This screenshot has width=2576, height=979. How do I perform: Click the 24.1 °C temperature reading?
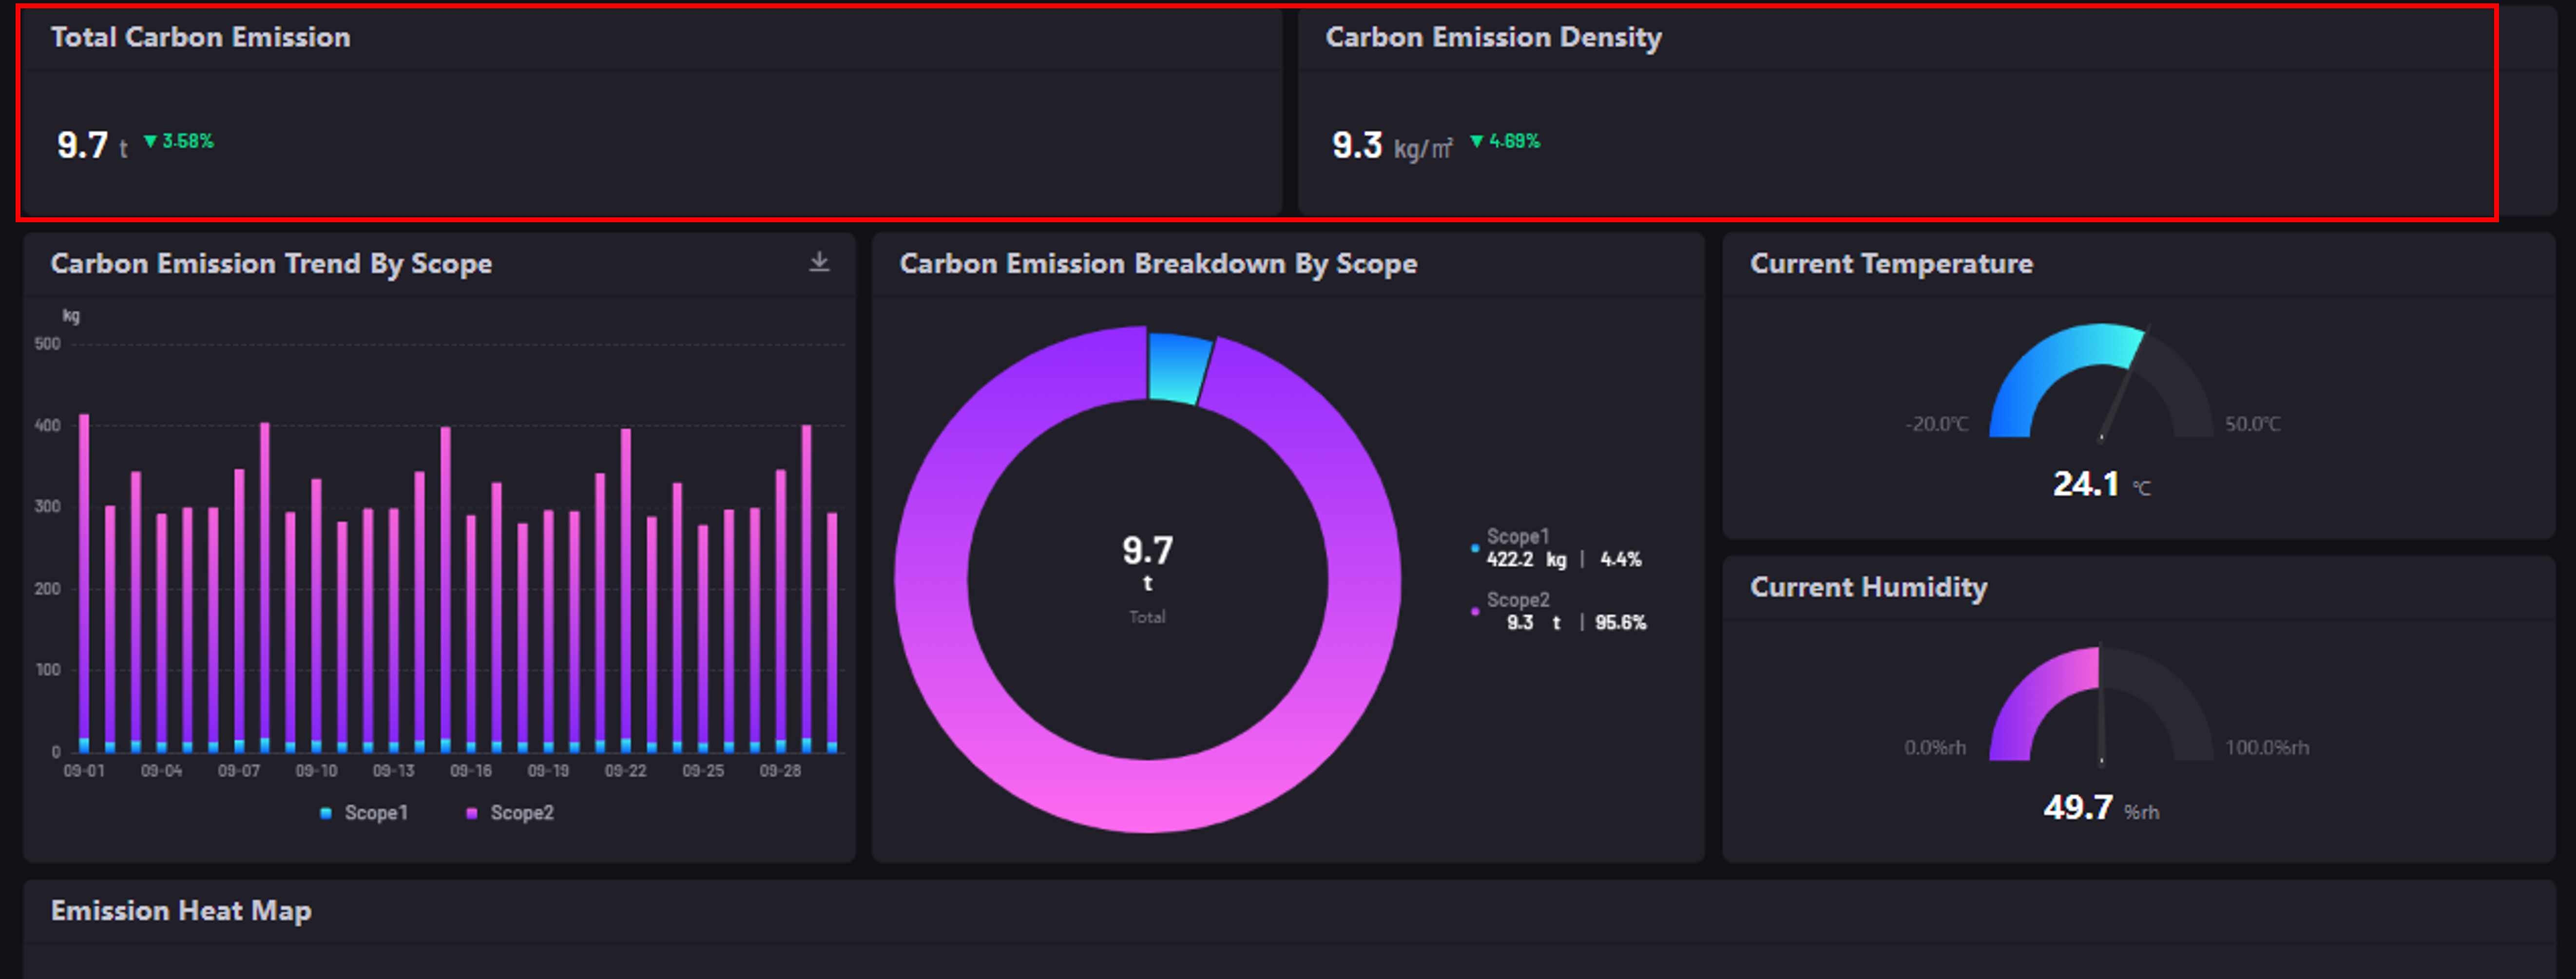click(2087, 485)
